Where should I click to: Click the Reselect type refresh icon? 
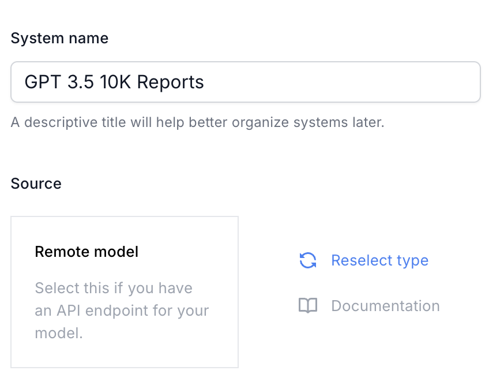pyautogui.click(x=308, y=260)
